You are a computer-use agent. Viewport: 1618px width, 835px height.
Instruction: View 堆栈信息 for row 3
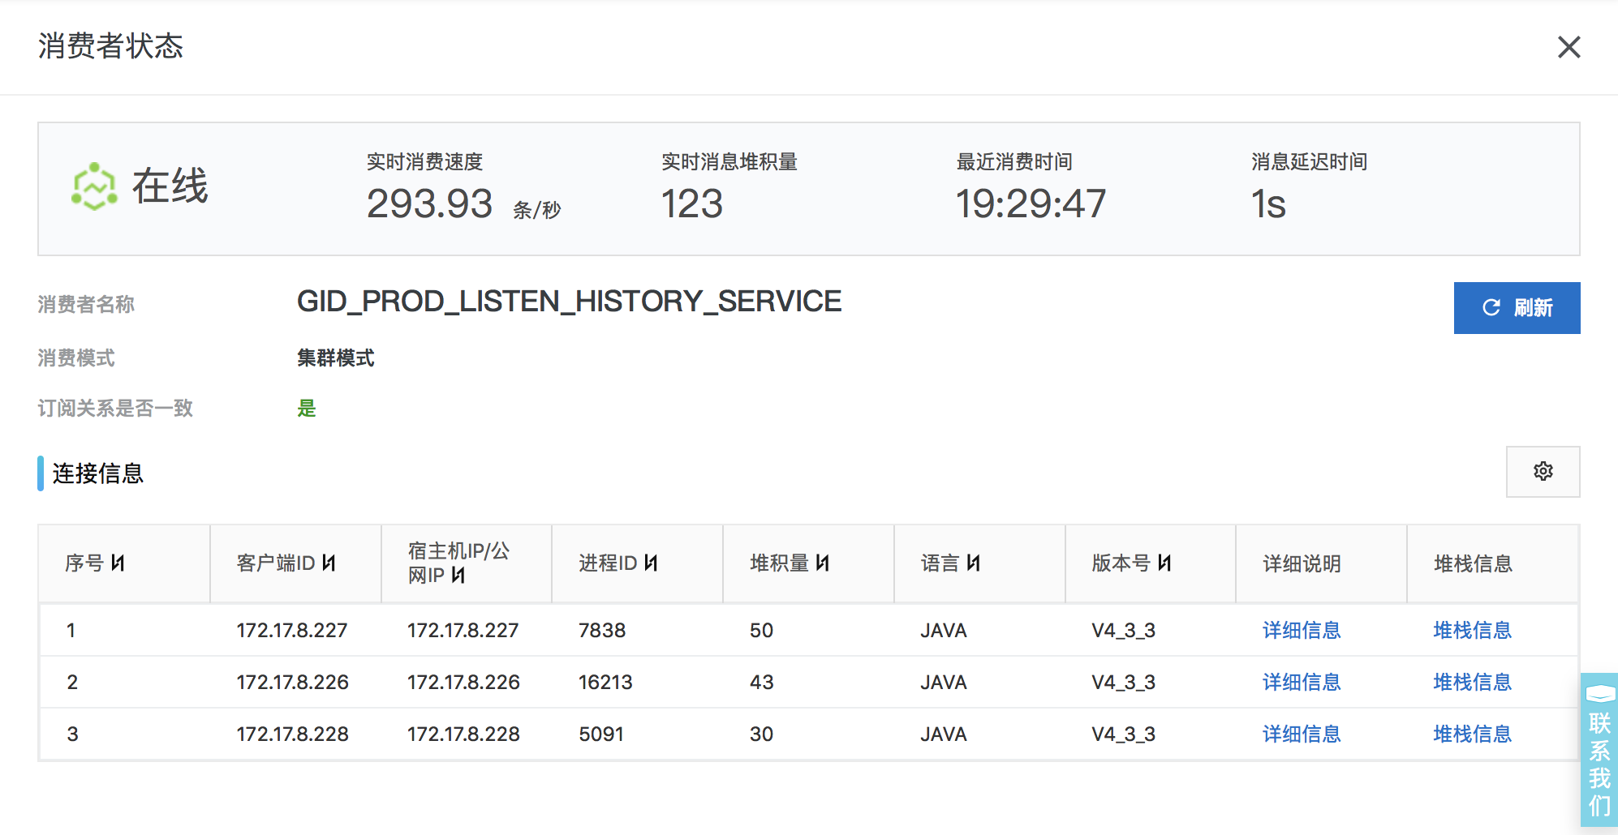(1473, 734)
